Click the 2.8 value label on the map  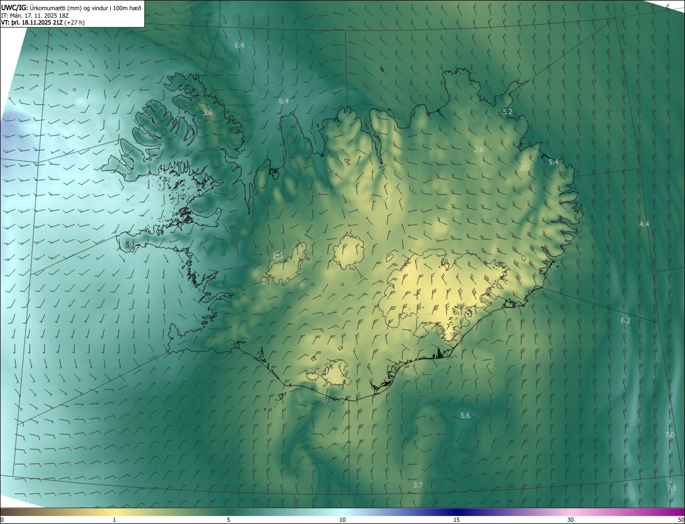point(478,150)
